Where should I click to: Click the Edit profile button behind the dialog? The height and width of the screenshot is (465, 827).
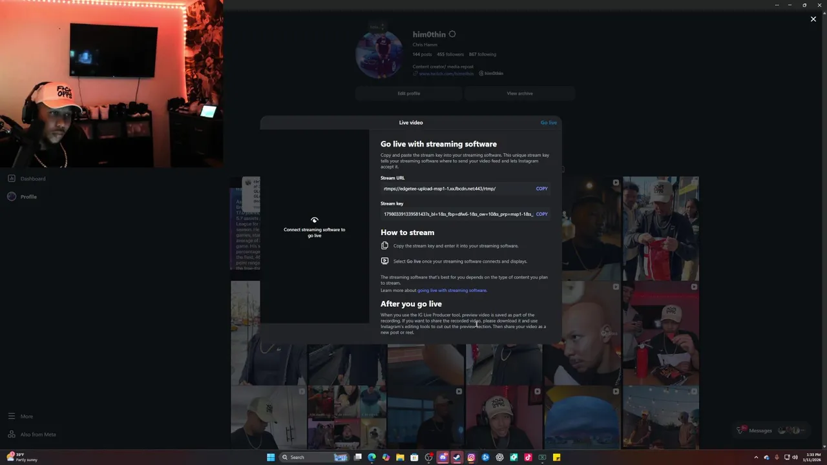point(409,94)
